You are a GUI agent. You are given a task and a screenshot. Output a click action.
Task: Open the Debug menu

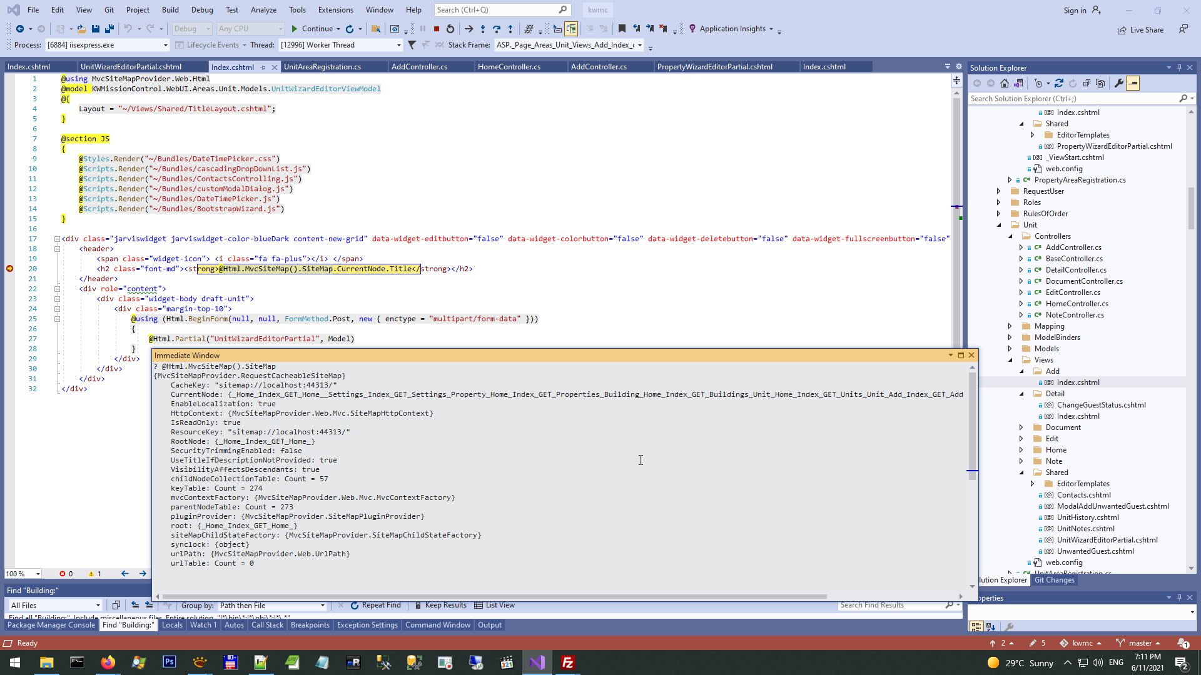[x=201, y=10]
